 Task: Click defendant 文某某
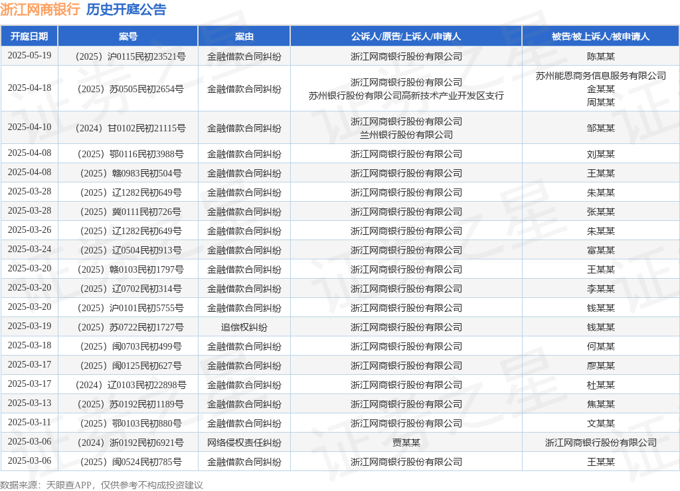tap(600, 423)
